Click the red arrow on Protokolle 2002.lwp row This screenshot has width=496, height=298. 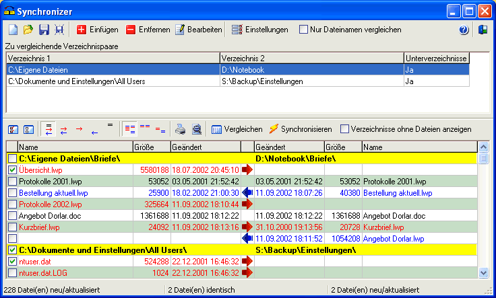coord(247,204)
